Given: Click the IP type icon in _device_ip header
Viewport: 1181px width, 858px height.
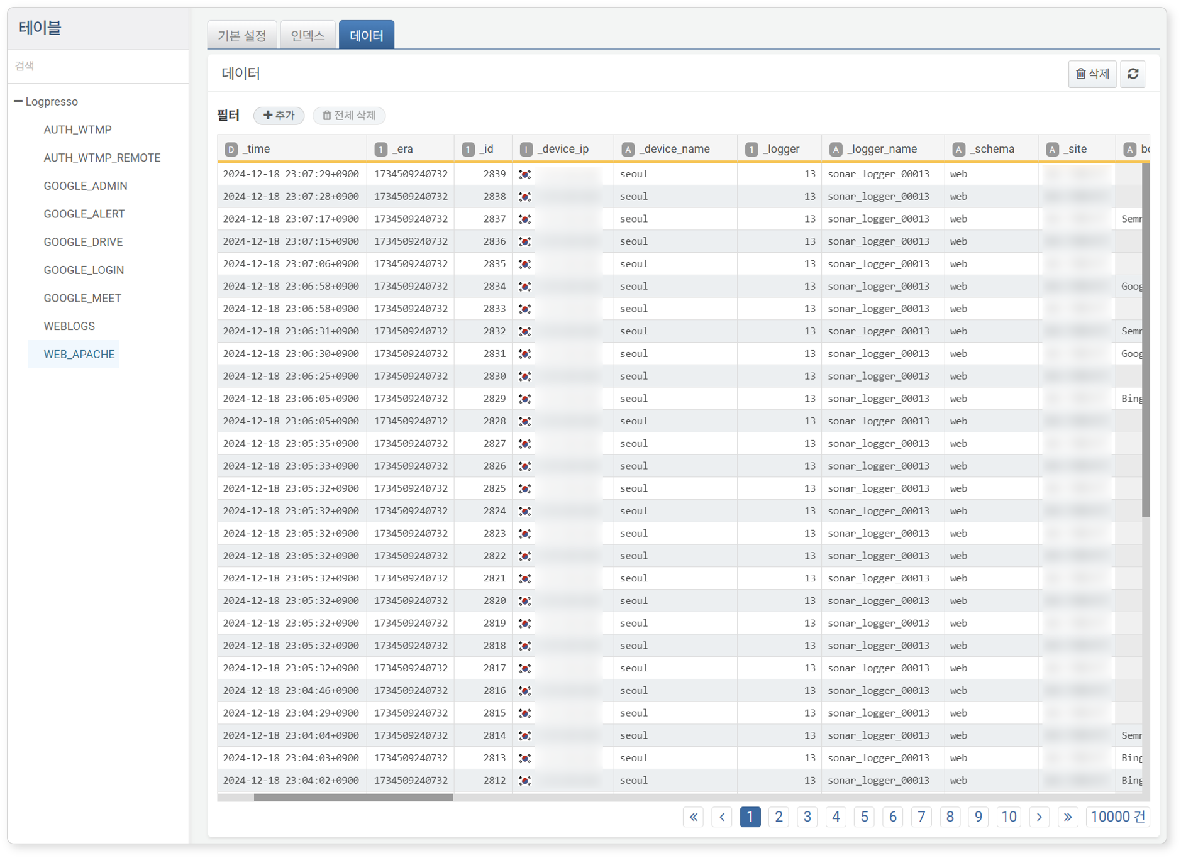Looking at the screenshot, I should [526, 150].
